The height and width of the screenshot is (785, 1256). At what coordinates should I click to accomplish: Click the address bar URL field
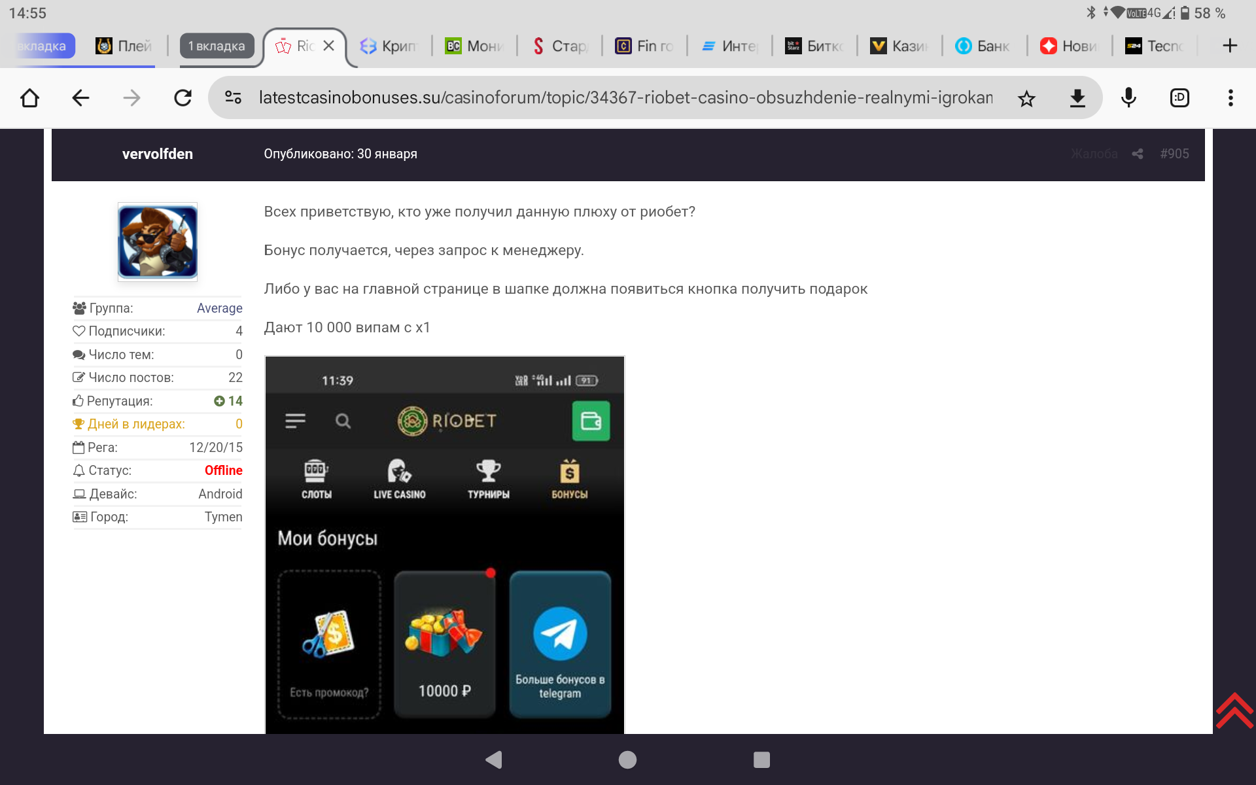click(625, 98)
